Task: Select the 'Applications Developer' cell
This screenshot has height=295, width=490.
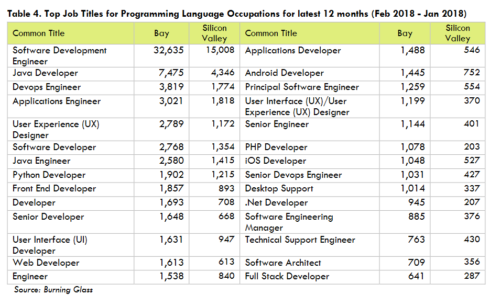Action: (x=293, y=51)
